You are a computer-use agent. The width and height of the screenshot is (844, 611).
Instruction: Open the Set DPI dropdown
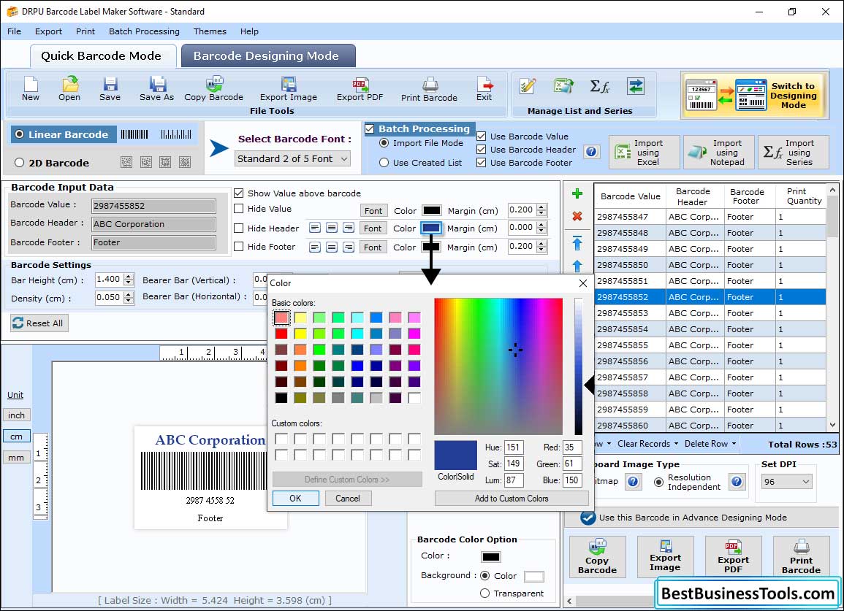tap(786, 482)
